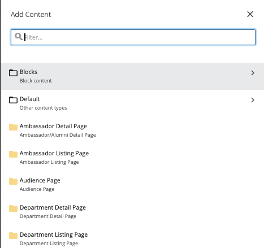Click the magnifying glass search icon
The height and width of the screenshot is (248, 264).
(x=19, y=37)
